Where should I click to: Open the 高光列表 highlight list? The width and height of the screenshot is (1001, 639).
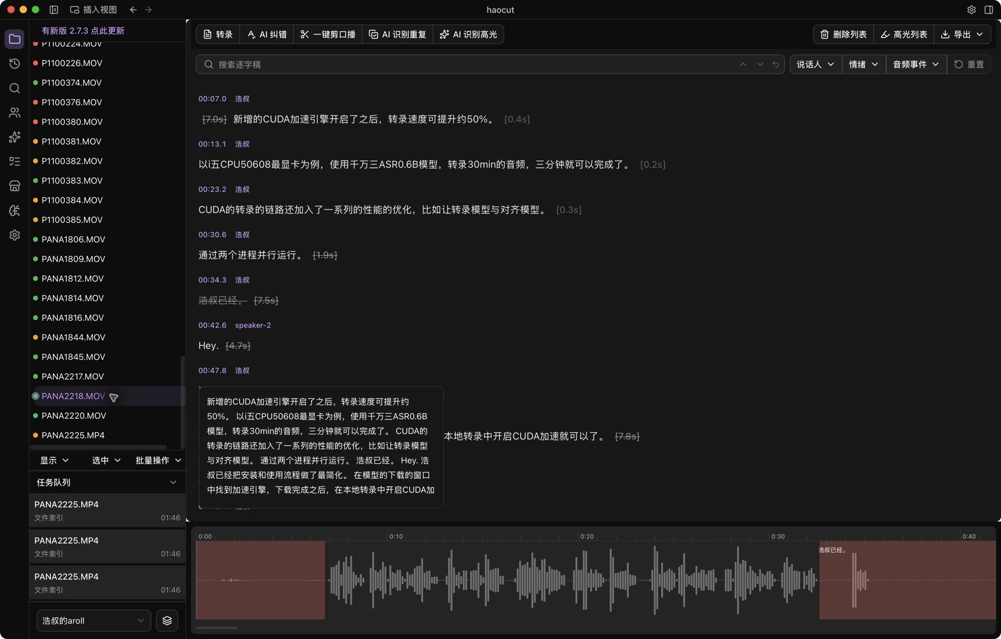click(904, 34)
